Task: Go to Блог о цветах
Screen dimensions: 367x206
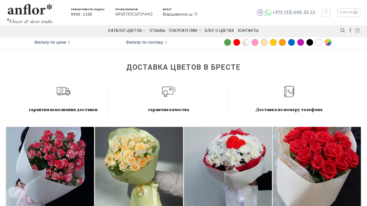Action: click(219, 31)
